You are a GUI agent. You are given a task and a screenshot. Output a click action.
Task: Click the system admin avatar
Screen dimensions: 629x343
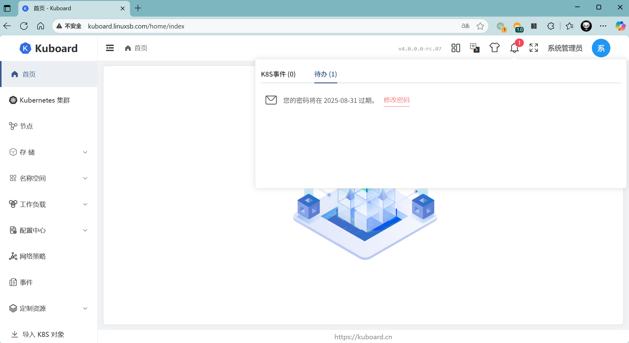(600, 48)
